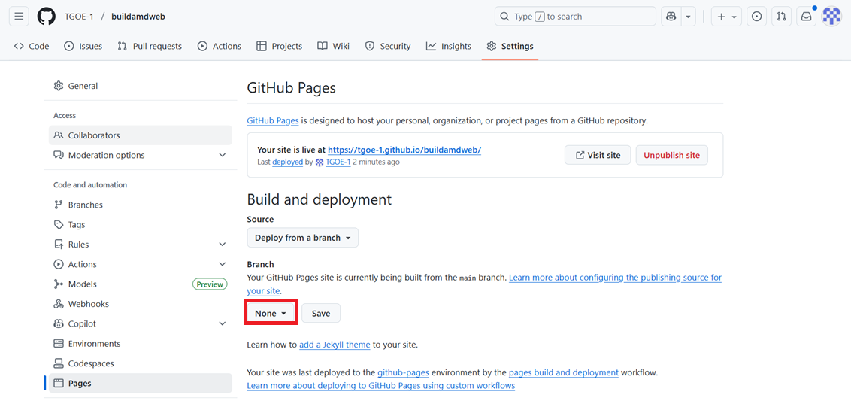Click the Visit site button
The image size is (851, 407).
(x=598, y=155)
